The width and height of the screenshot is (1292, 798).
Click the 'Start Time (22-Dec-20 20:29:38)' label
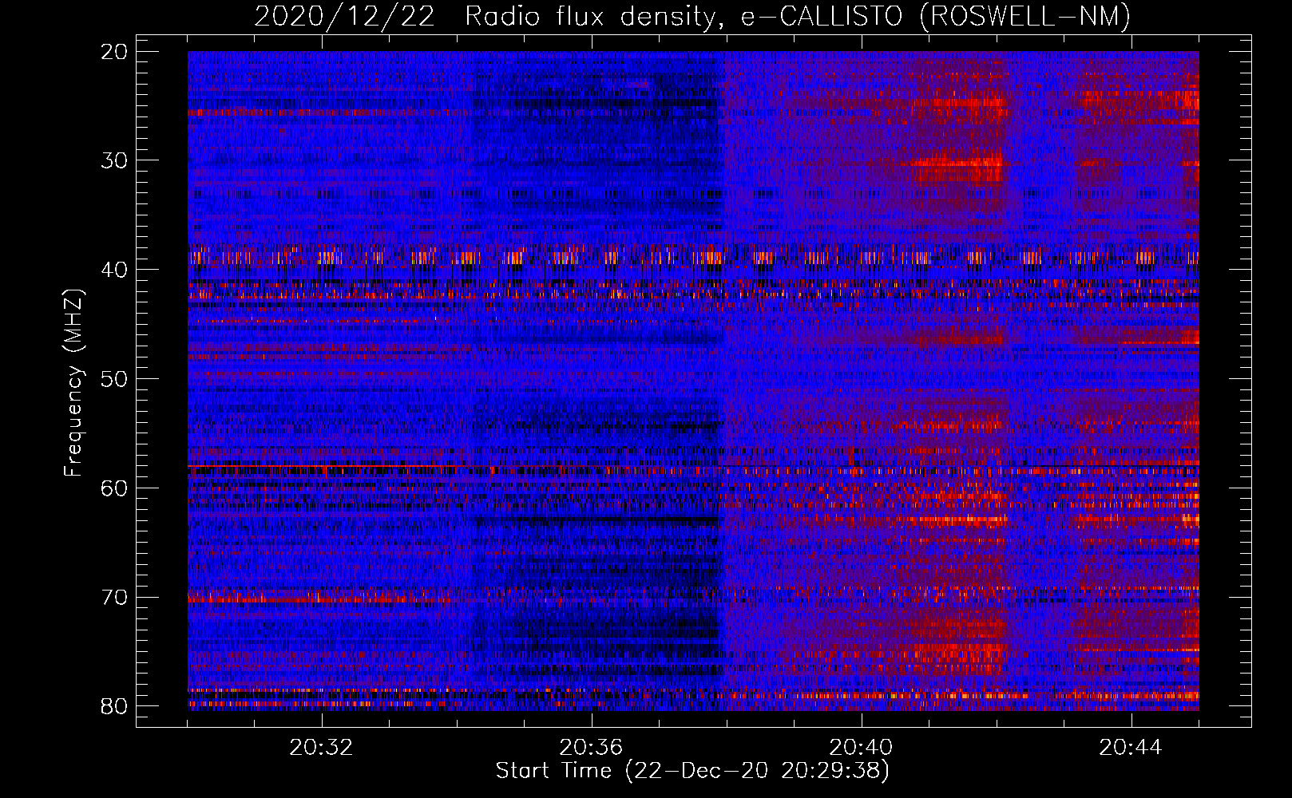click(x=692, y=771)
